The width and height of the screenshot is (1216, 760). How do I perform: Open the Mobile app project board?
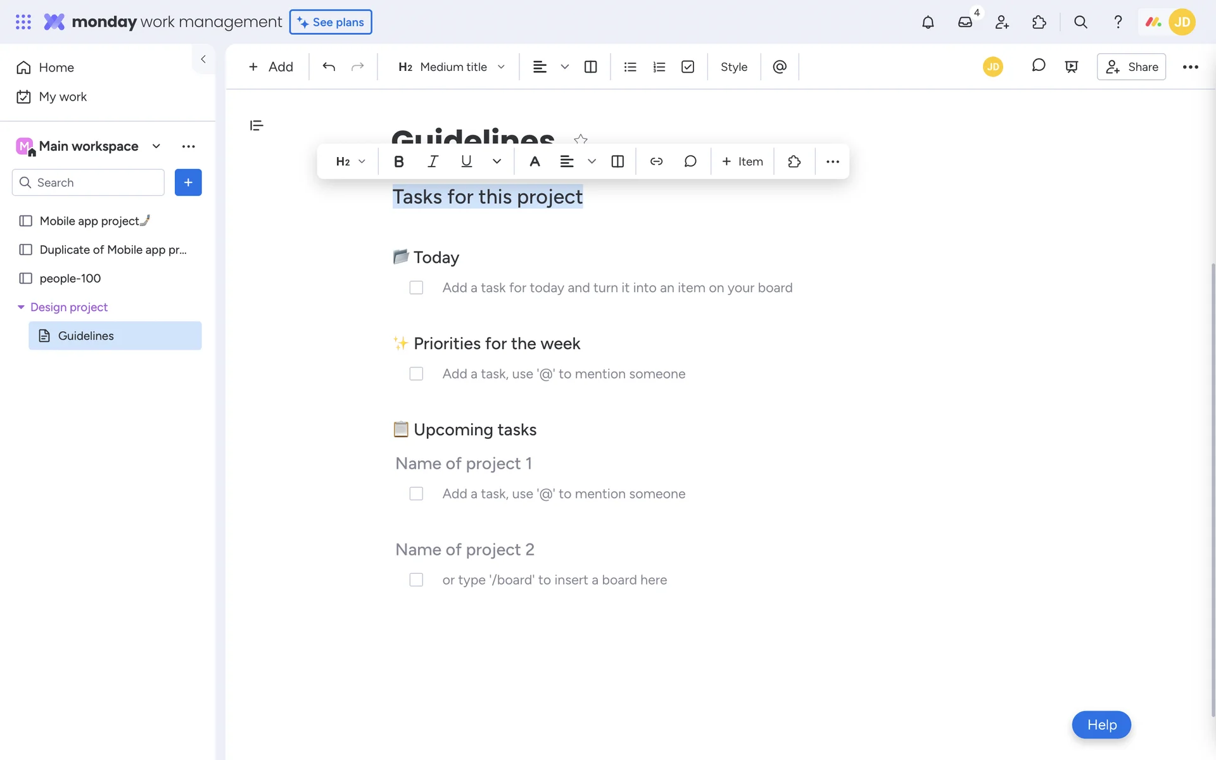[89, 221]
